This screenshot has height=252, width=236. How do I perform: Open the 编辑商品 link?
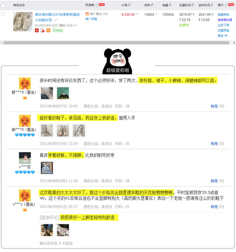point(223,14)
